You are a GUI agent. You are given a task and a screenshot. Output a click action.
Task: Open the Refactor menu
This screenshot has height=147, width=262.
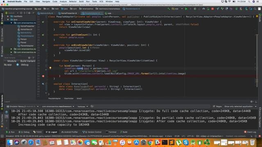[x=73, y=2]
